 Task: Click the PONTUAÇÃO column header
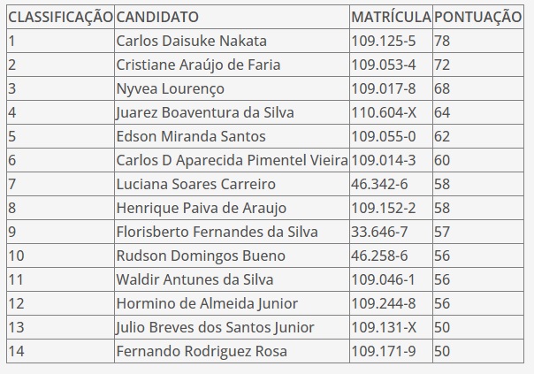click(x=478, y=17)
